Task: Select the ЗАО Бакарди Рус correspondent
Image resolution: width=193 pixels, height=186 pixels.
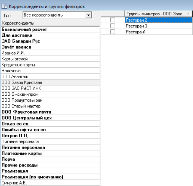Action: coord(21,41)
